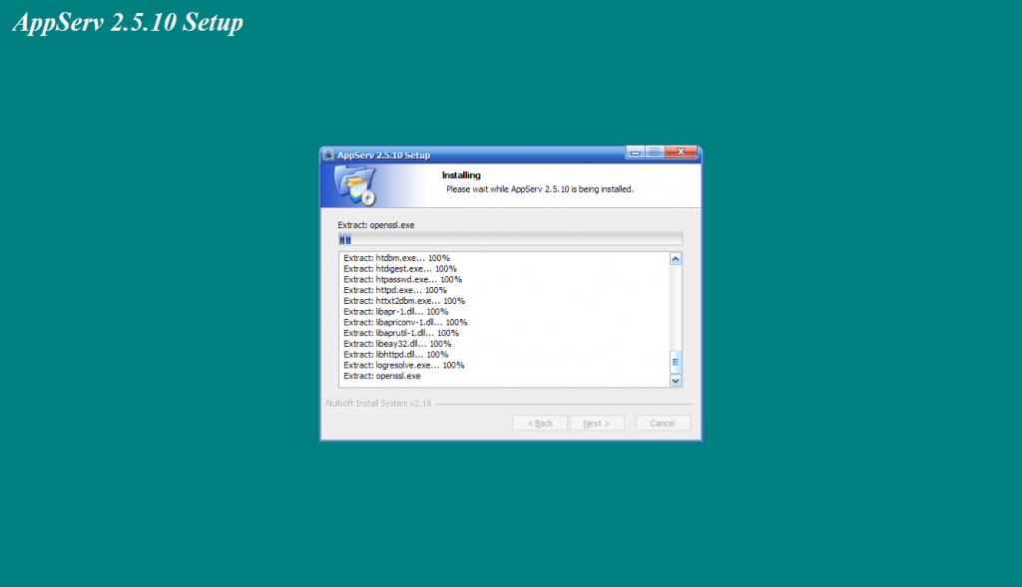1022x587 pixels.
Task: Click the 'AppServ 2.5.10 Setup' window title
Action: point(384,155)
